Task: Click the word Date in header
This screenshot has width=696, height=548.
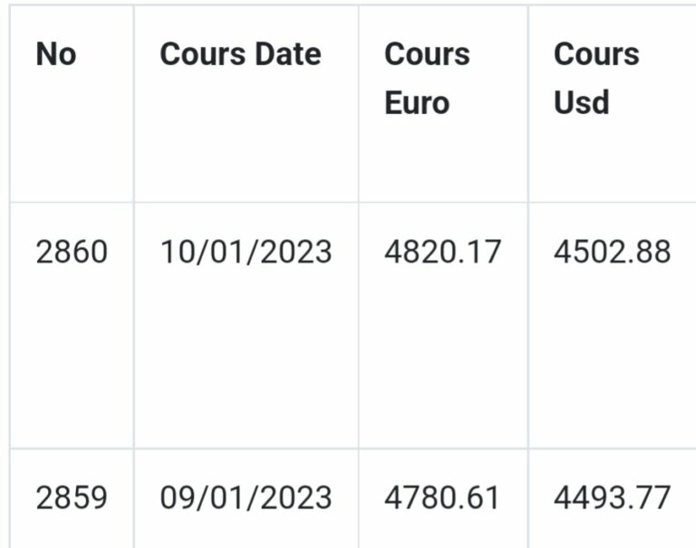Action: 289,54
